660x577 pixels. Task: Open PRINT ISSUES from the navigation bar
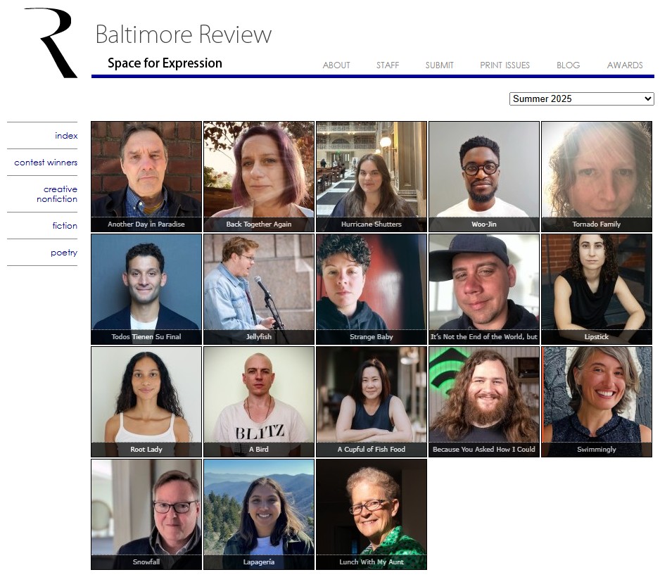tap(504, 65)
